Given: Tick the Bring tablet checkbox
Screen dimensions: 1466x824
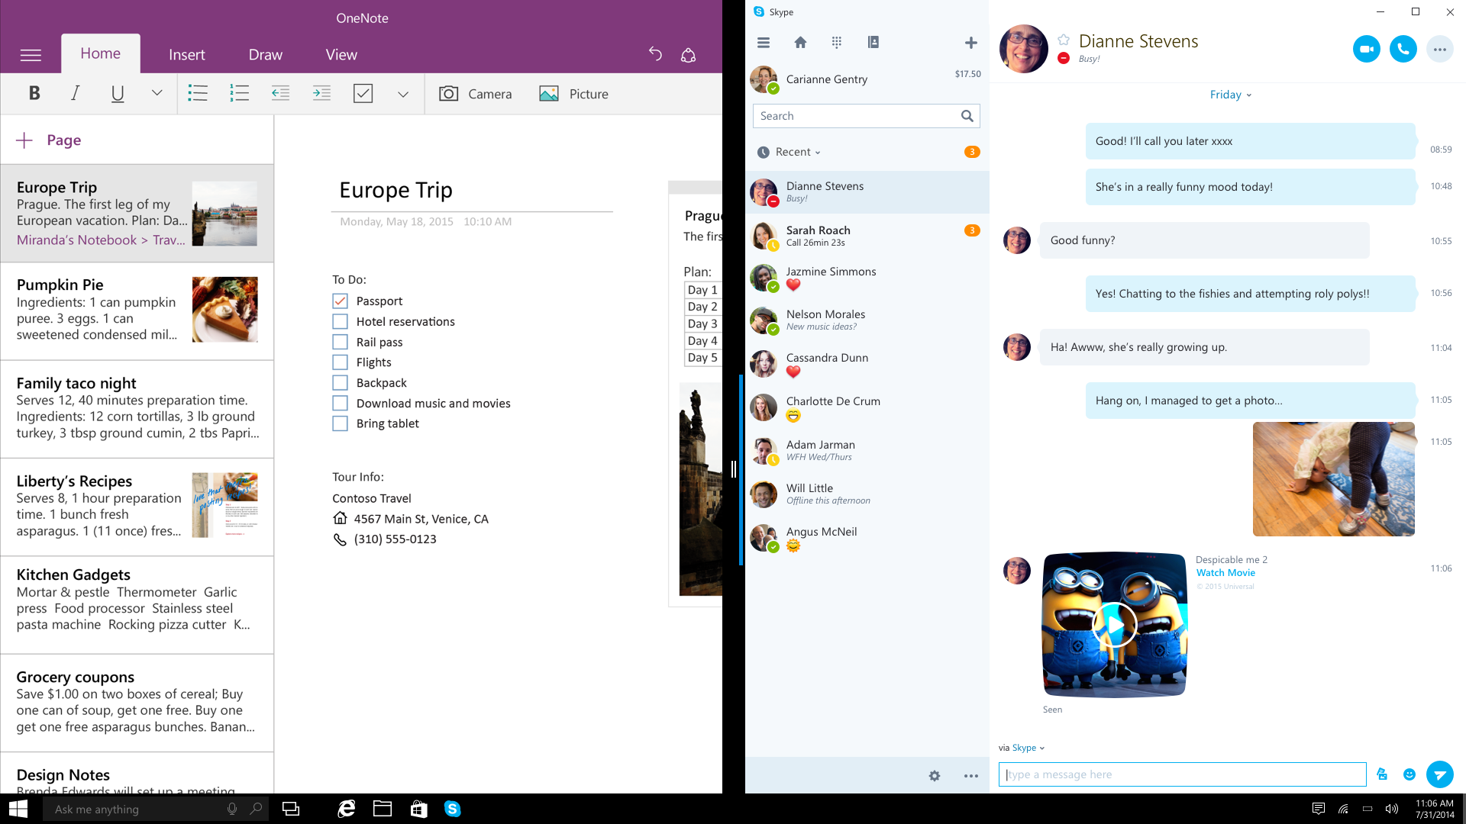Looking at the screenshot, I should click(x=341, y=423).
